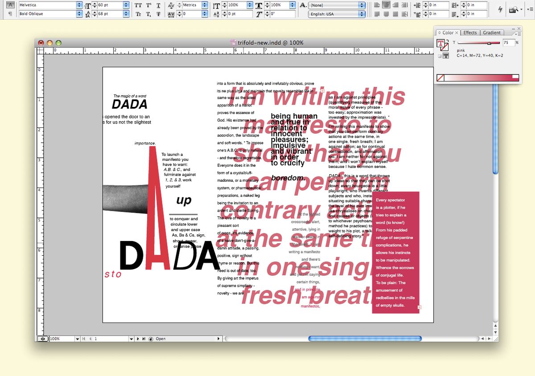Open the Bold Oblique font style dropdown
The image size is (535, 376).
pos(79,14)
